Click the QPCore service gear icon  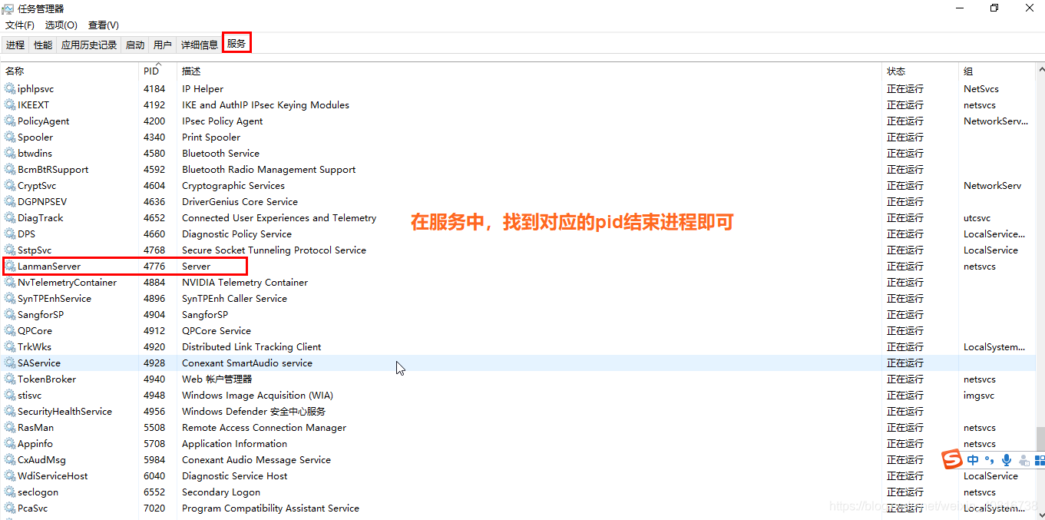pos(10,331)
